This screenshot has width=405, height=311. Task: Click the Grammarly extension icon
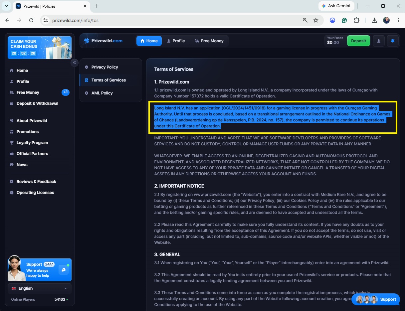[344, 20]
